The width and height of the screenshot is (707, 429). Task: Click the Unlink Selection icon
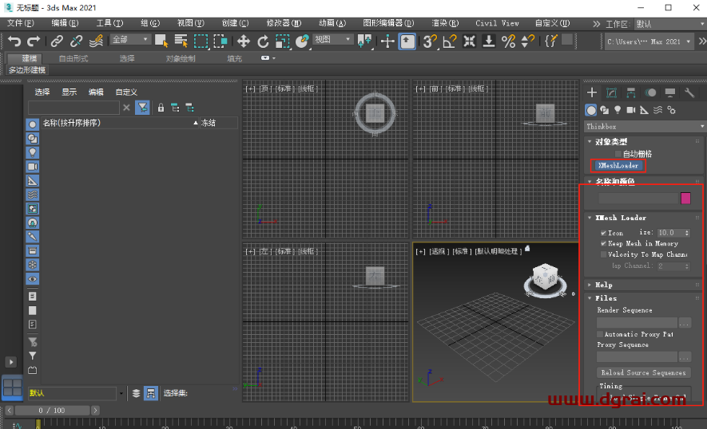(x=76, y=41)
